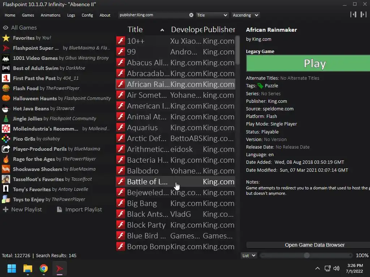Select the Molleindustria playlist icon
The image size is (370, 277).
coord(6,129)
